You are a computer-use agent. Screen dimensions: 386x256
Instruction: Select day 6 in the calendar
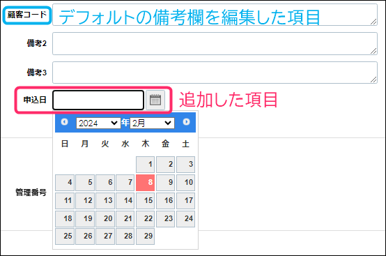click(105, 183)
